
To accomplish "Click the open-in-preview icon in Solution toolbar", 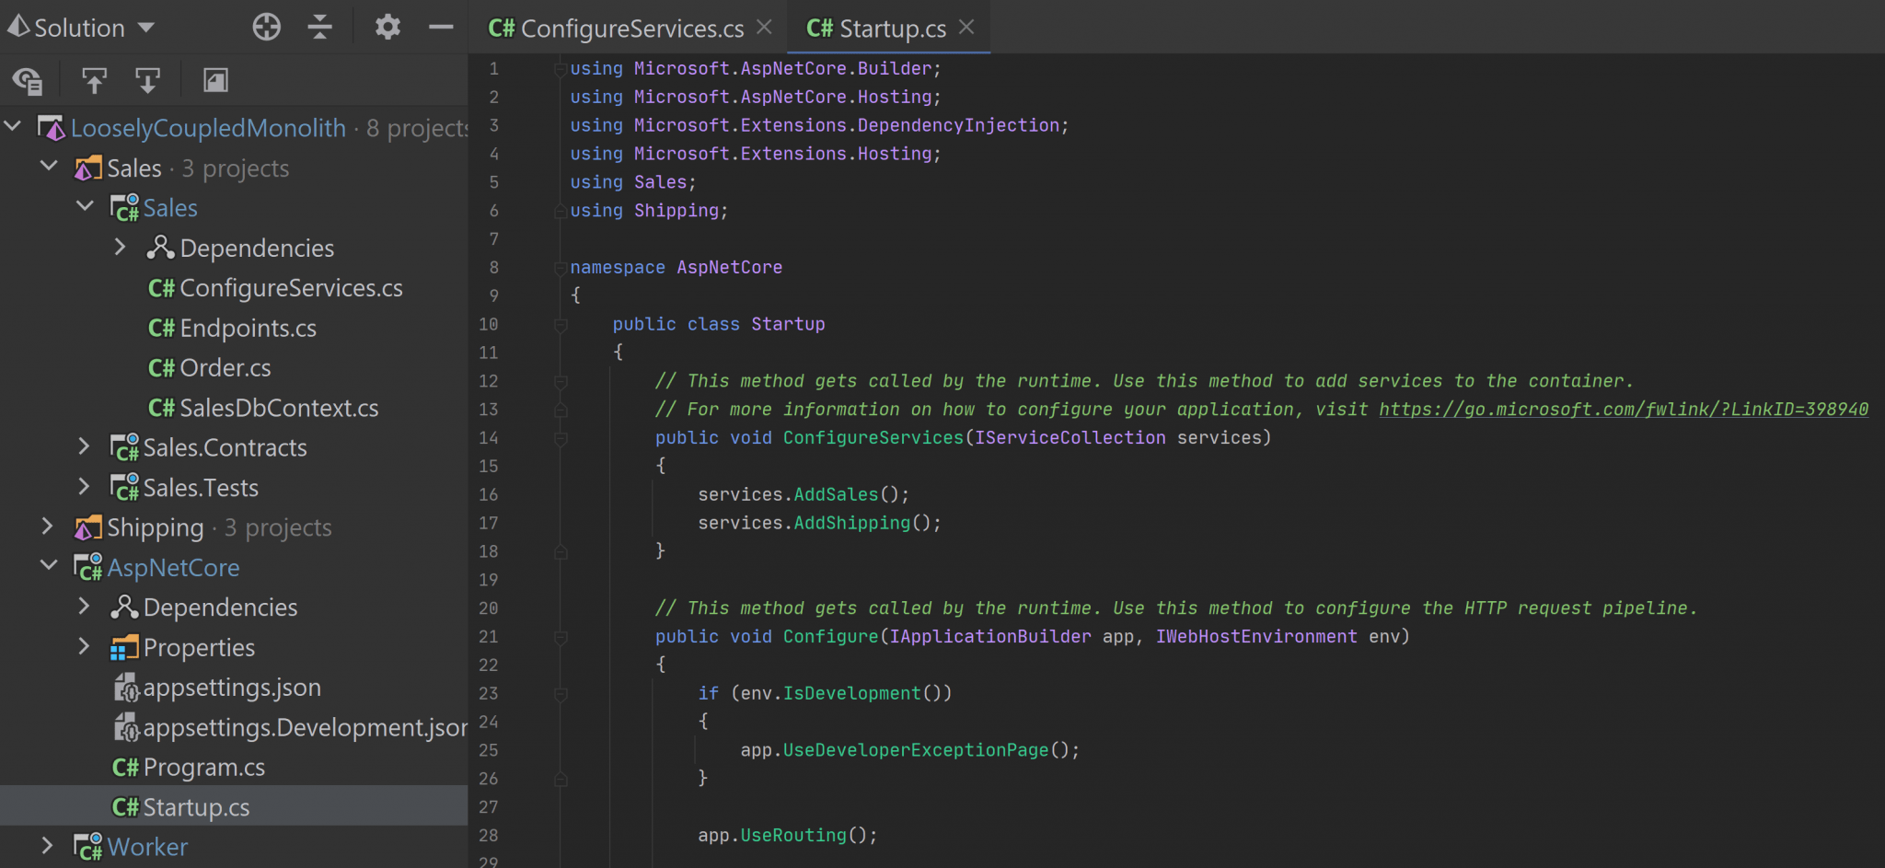I will pyautogui.click(x=214, y=80).
